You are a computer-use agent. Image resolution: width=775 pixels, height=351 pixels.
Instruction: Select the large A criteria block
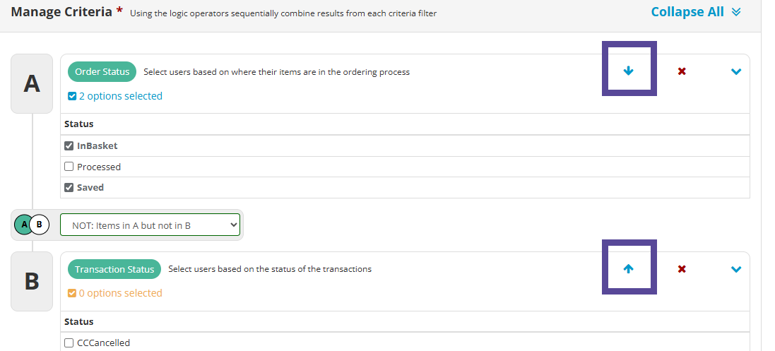pos(32,83)
